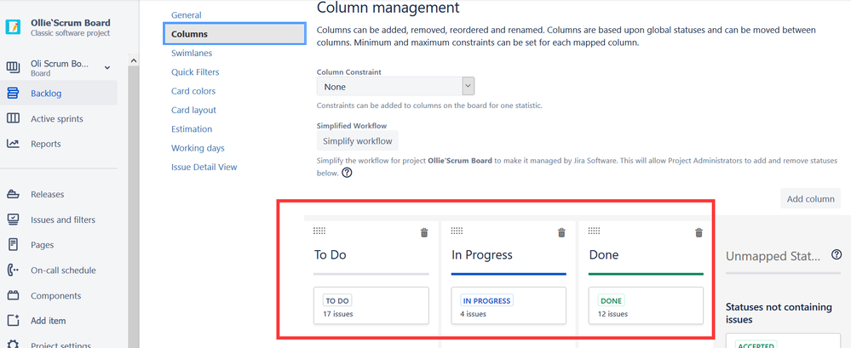Open help icon beside Unmapped Statuses
Image resolution: width=851 pixels, height=348 pixels.
(x=837, y=254)
